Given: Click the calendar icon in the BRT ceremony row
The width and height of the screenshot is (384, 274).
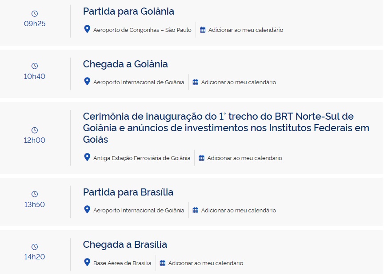Looking at the screenshot, I should point(201,158).
